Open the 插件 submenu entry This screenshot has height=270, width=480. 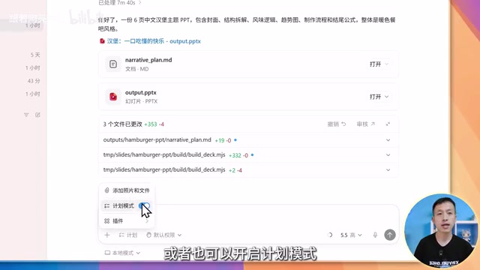[x=127, y=221]
